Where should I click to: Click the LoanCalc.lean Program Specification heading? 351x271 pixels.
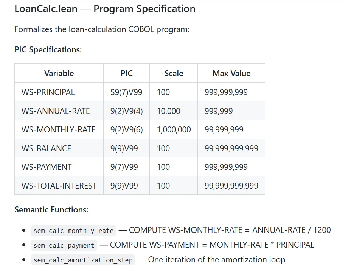click(105, 9)
